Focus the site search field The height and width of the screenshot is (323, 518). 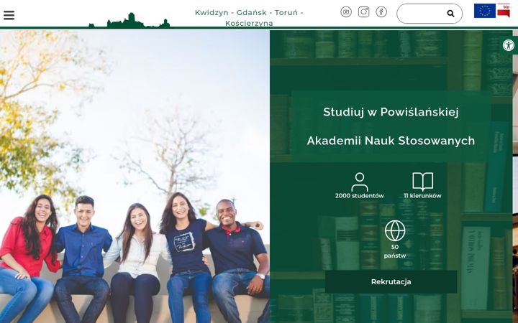(x=430, y=14)
